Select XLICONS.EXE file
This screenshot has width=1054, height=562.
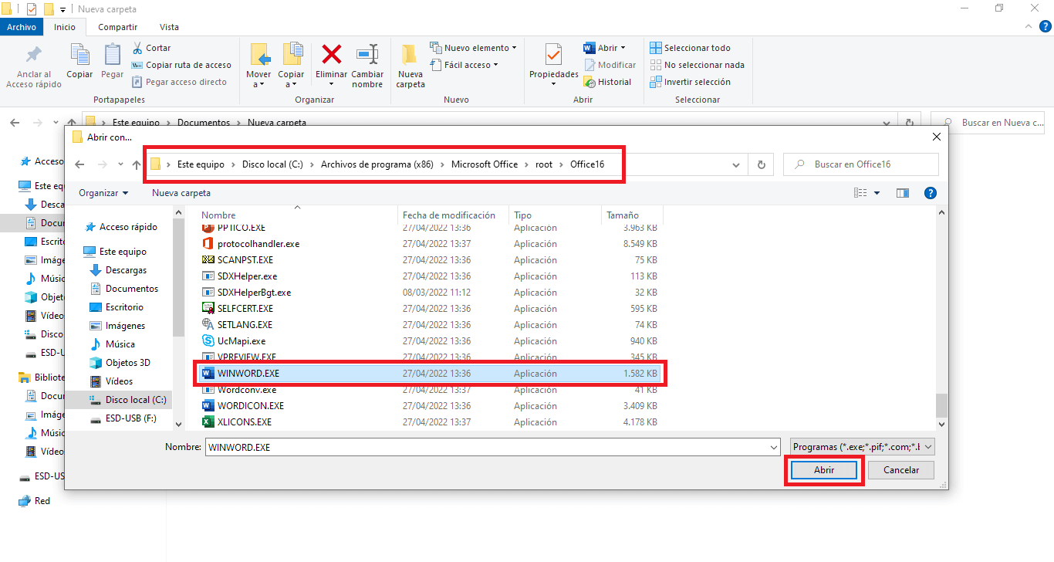(429, 422)
